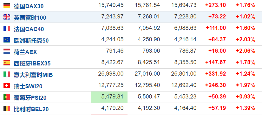Click the Italy flag icon
The image size is (262, 115).
7,74
